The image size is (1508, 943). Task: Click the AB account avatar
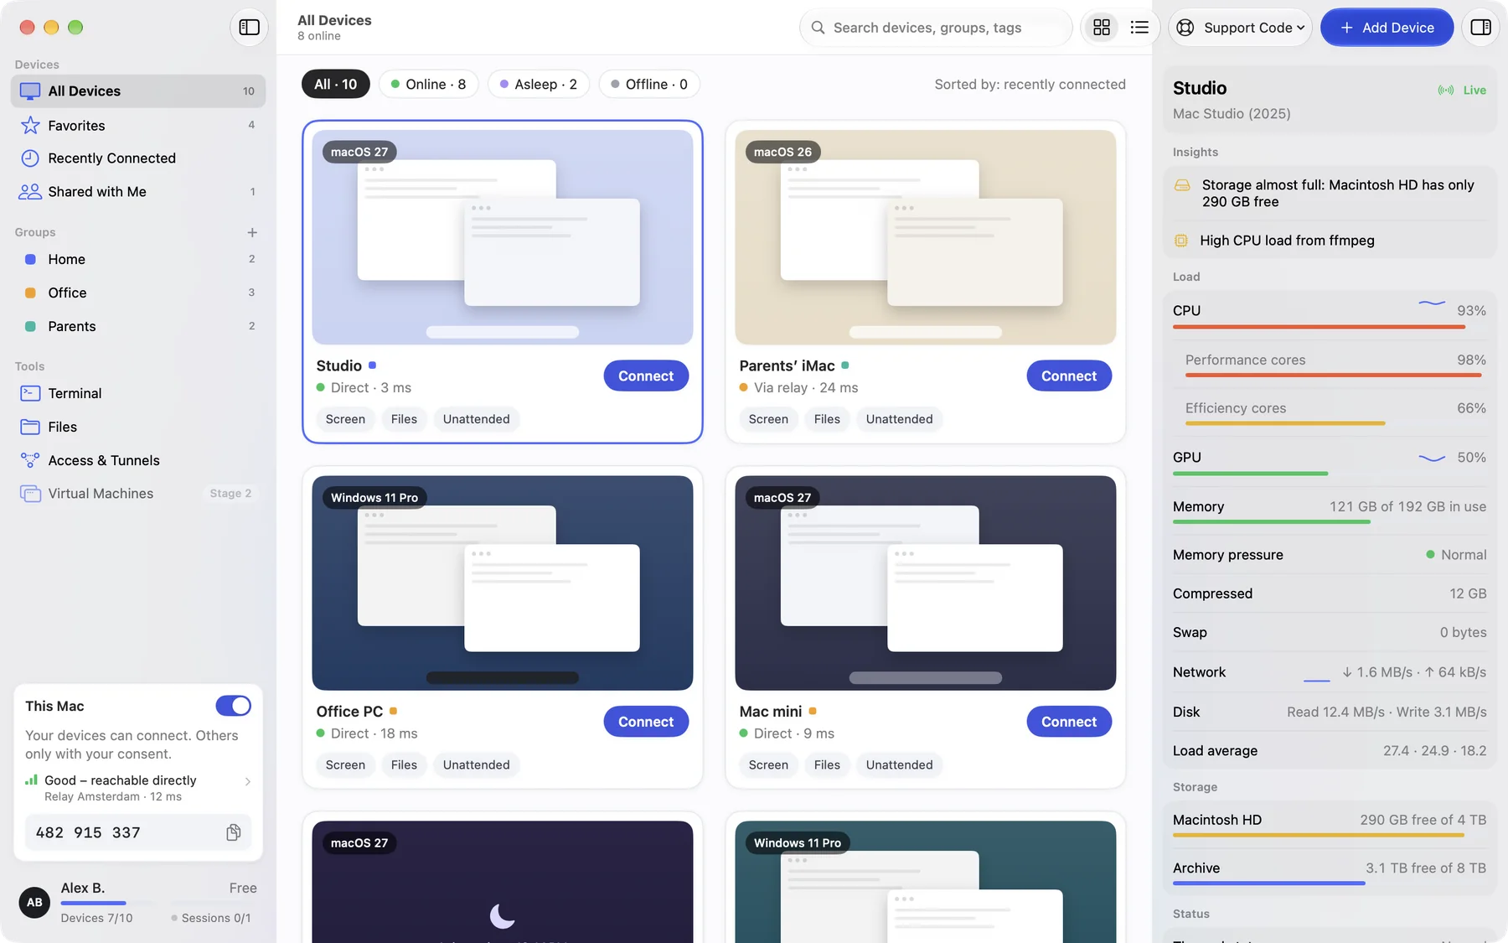point(34,902)
